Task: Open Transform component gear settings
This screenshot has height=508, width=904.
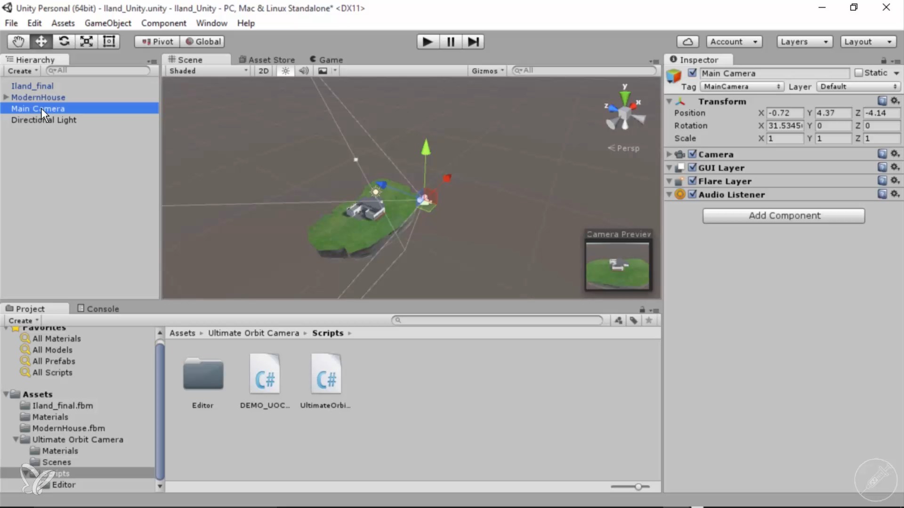Action: tap(895, 101)
